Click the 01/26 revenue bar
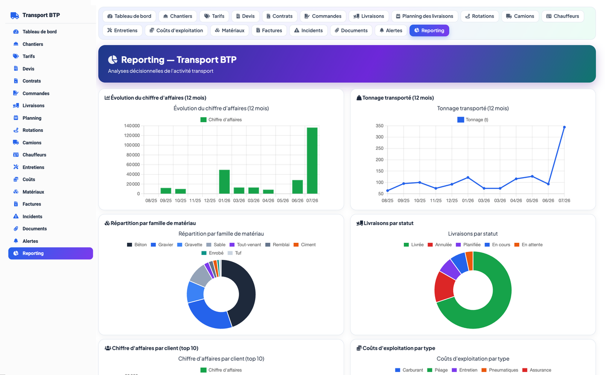This screenshot has width=605, height=375. click(x=224, y=182)
